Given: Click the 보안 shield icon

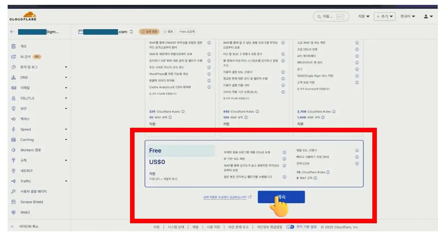Looking at the screenshot, I should [x=14, y=108].
